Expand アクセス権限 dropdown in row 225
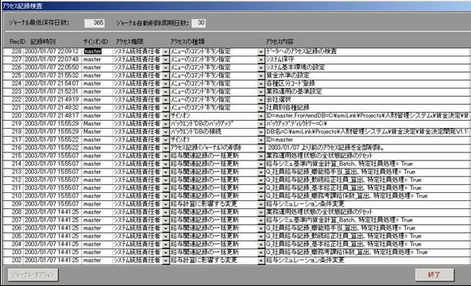 pyautogui.click(x=165, y=75)
